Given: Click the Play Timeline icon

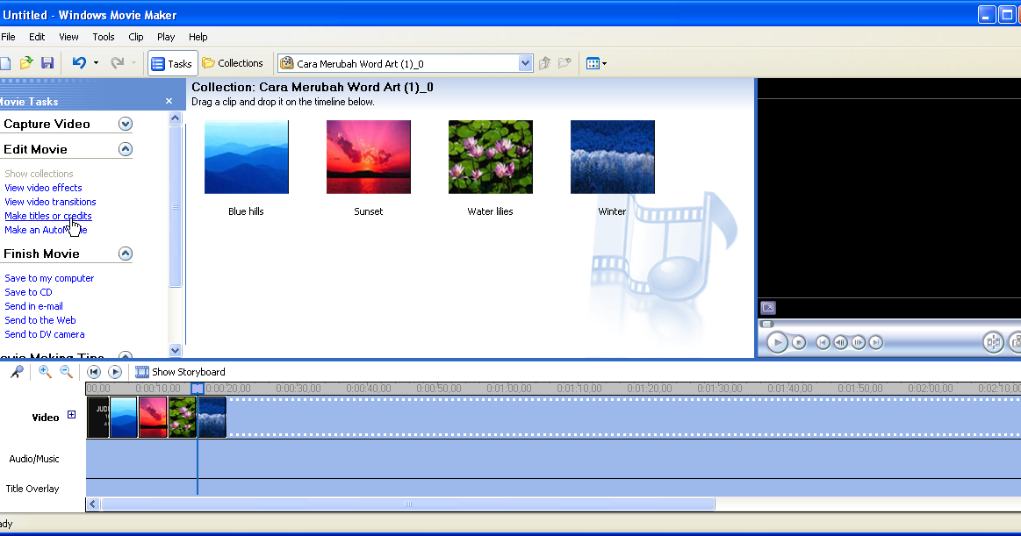Looking at the screenshot, I should coord(115,372).
